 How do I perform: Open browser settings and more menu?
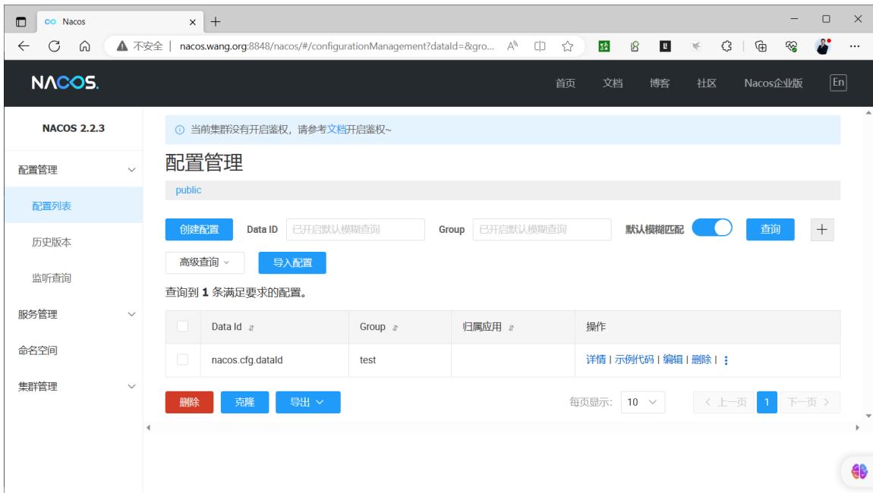[855, 46]
